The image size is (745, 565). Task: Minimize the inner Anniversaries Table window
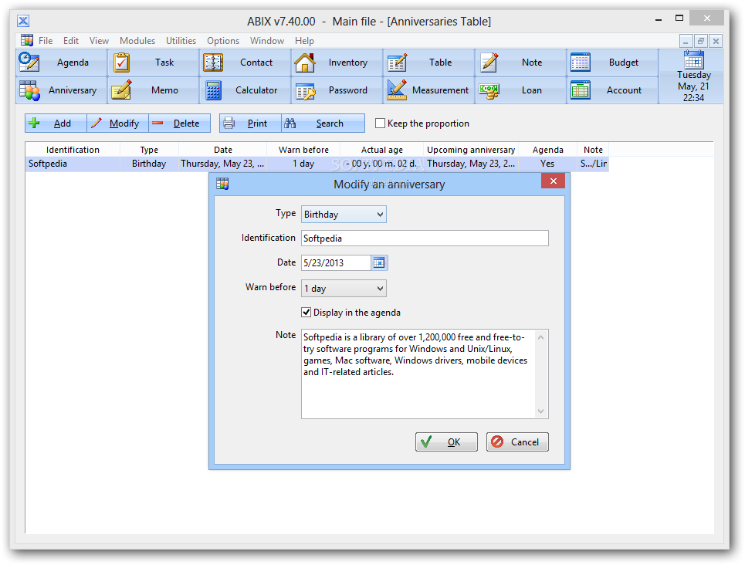tap(686, 42)
